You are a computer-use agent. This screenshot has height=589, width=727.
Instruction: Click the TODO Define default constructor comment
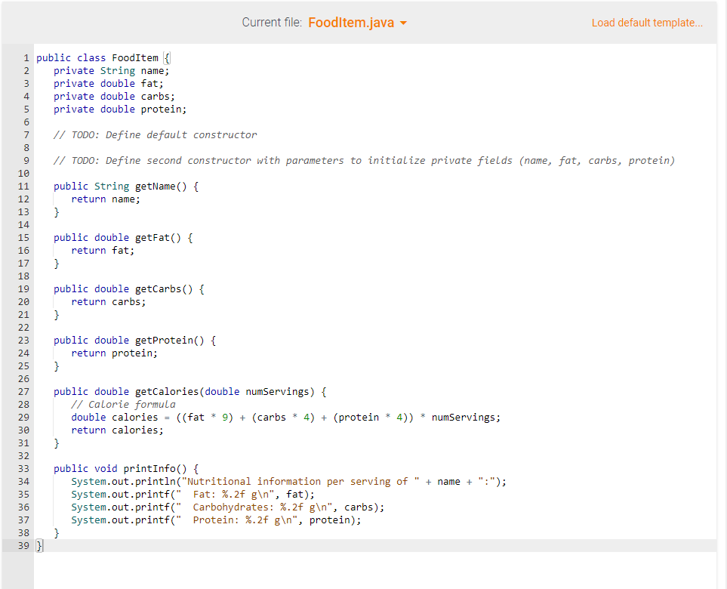[x=155, y=135]
